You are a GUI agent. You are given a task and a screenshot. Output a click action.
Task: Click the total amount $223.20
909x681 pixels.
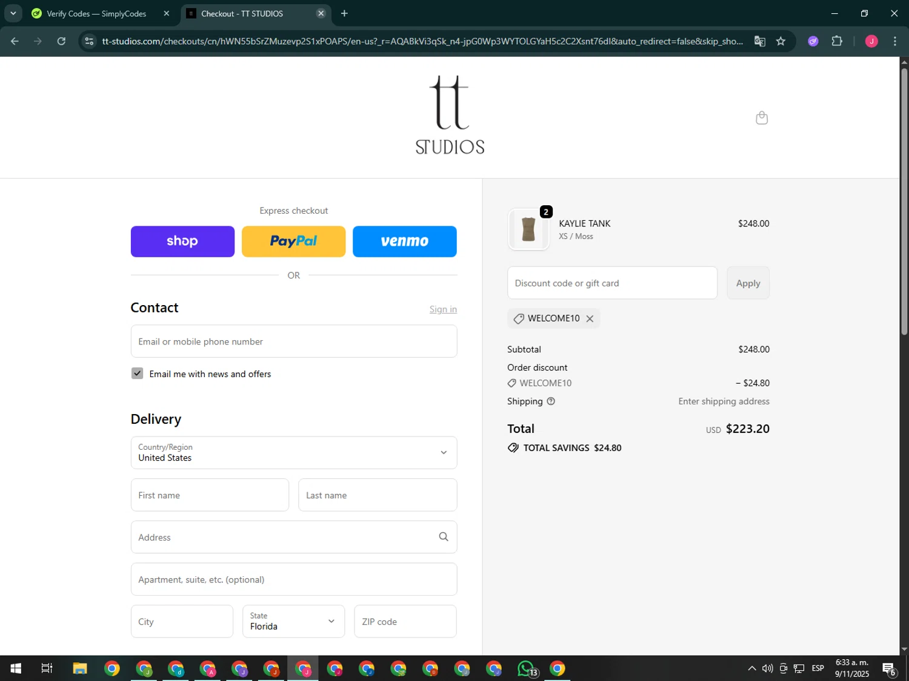click(x=748, y=429)
